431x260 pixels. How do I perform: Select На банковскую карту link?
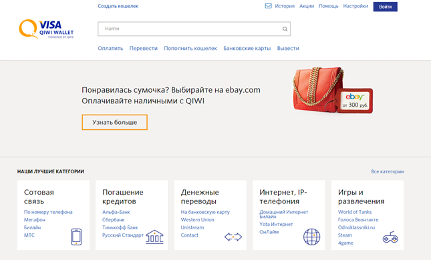pyautogui.click(x=205, y=212)
